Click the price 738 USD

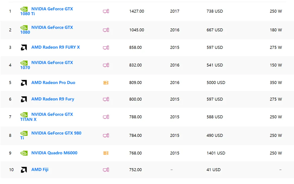pyautogui.click(x=215, y=11)
